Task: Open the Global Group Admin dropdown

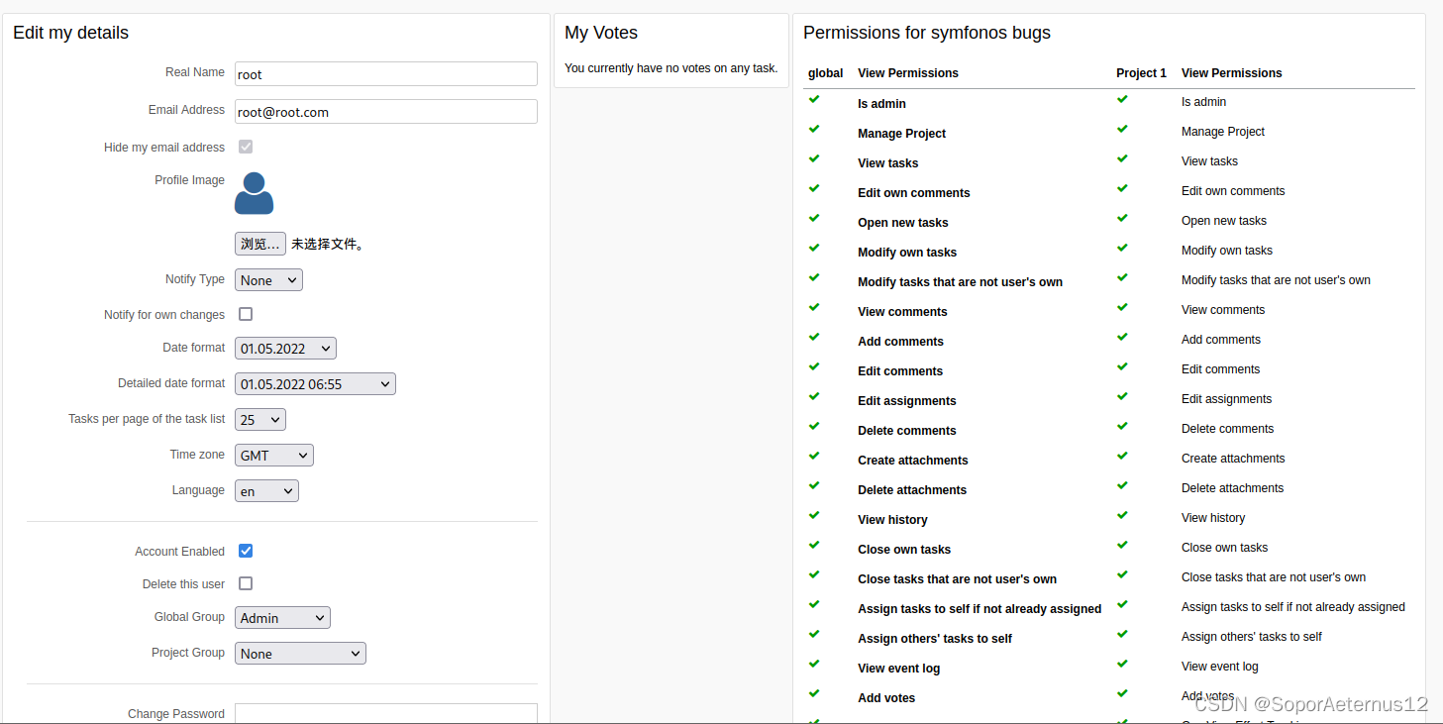Action: pyautogui.click(x=282, y=618)
